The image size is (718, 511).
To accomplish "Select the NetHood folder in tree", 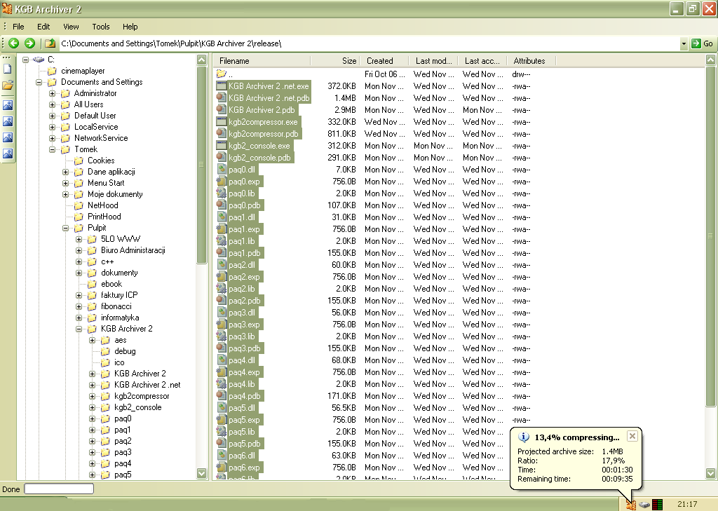I will [102, 205].
